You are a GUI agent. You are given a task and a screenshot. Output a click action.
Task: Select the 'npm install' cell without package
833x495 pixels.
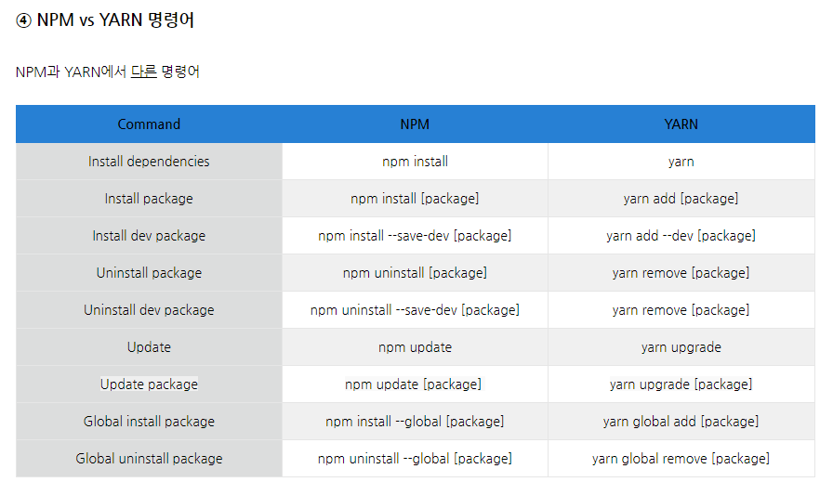pos(415,162)
